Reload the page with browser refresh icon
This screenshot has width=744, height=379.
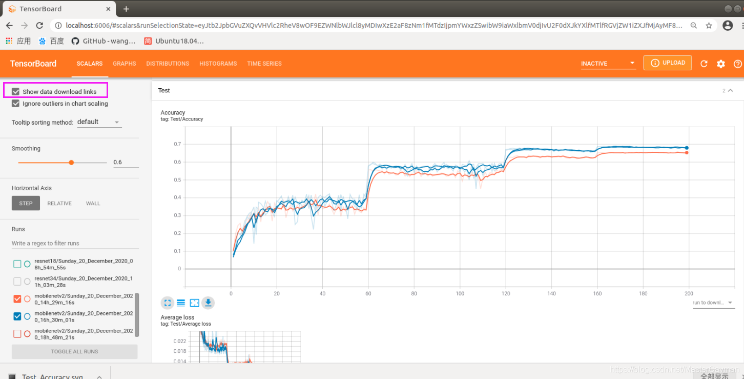coord(39,25)
